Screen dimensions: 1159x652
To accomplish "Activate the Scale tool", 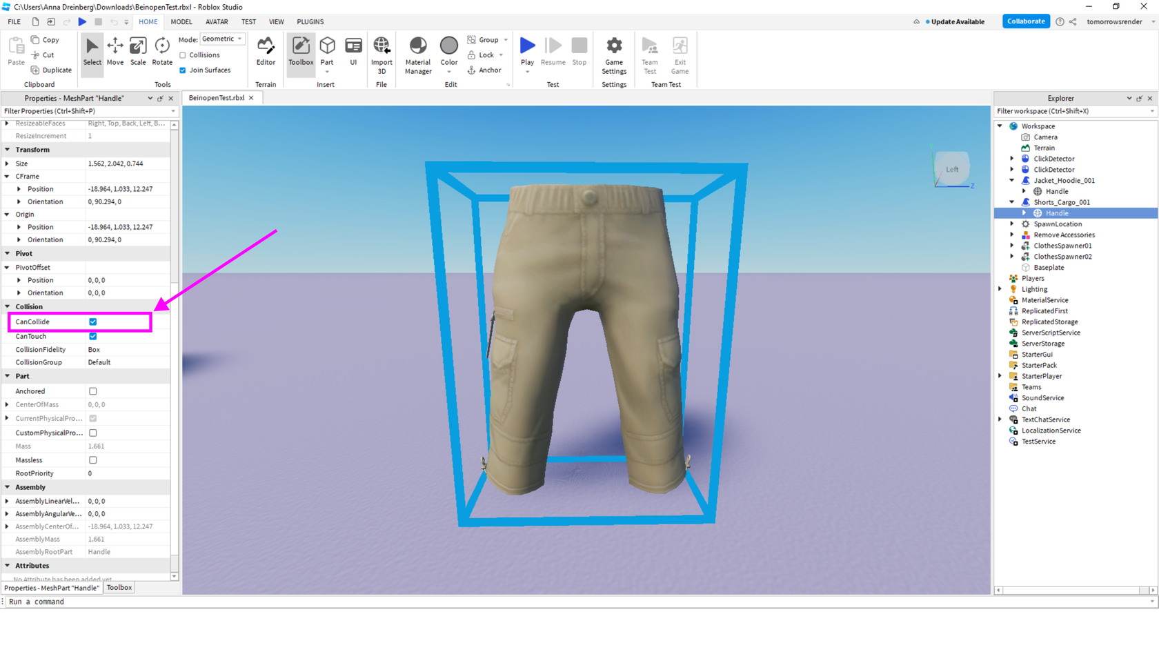I will coord(138,51).
